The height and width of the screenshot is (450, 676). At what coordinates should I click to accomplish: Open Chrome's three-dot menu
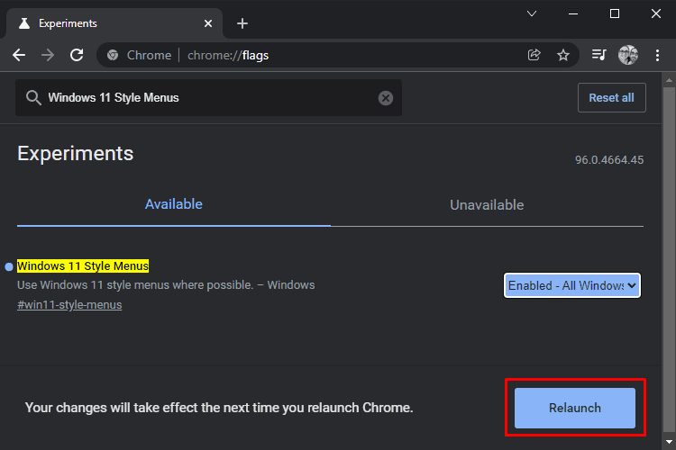coord(657,55)
